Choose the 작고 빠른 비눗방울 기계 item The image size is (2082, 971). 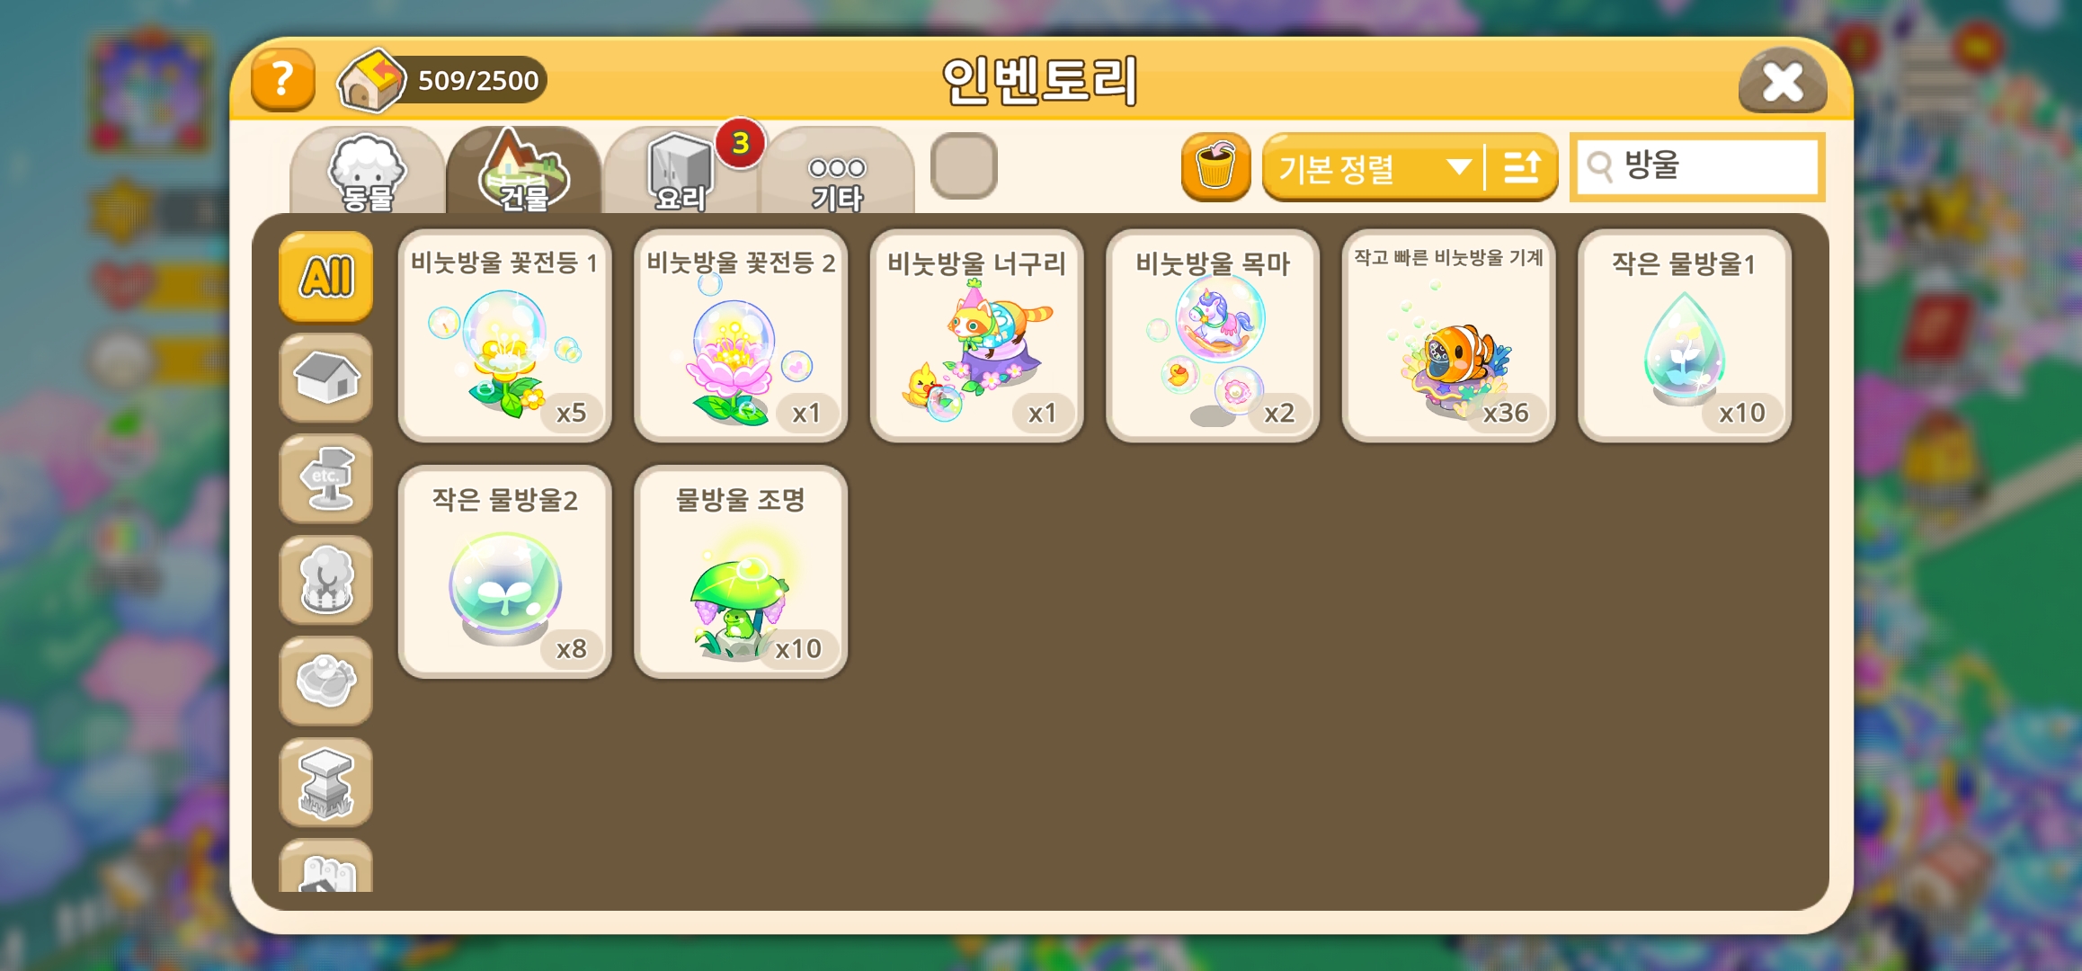coord(1448,335)
